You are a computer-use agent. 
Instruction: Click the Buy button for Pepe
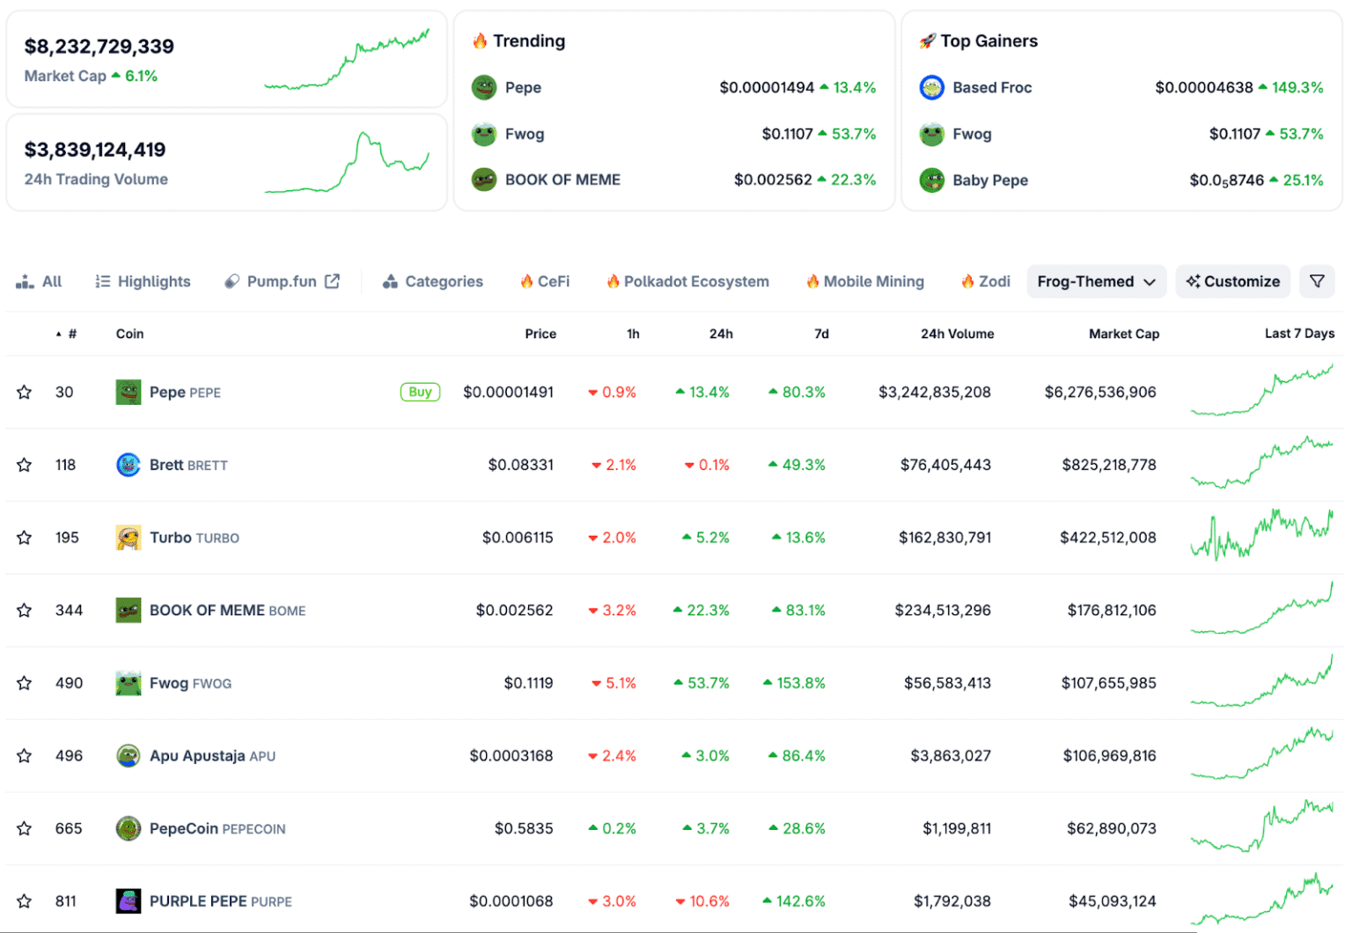pos(420,392)
